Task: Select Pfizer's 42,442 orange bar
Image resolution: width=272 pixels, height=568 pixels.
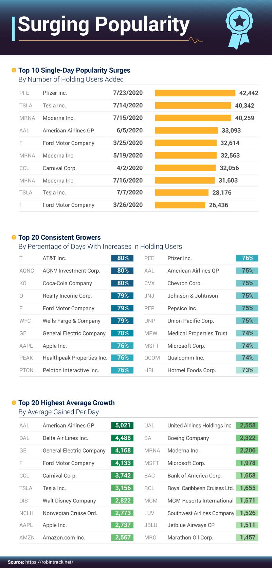Action: click(195, 93)
